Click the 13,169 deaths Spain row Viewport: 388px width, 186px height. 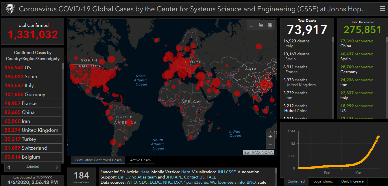point(306,57)
